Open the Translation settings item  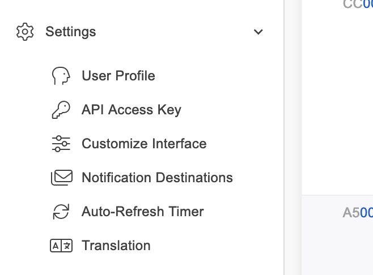click(x=116, y=246)
